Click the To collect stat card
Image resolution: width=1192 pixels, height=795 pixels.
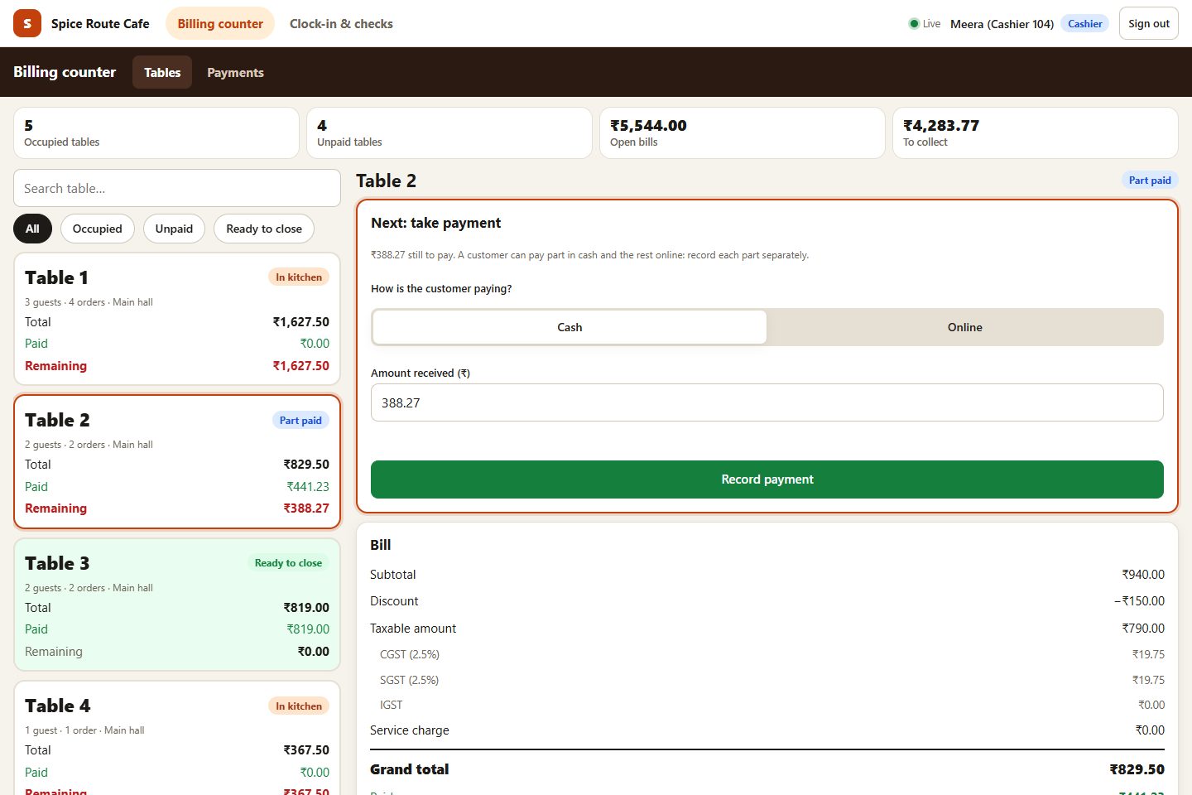click(x=1036, y=132)
